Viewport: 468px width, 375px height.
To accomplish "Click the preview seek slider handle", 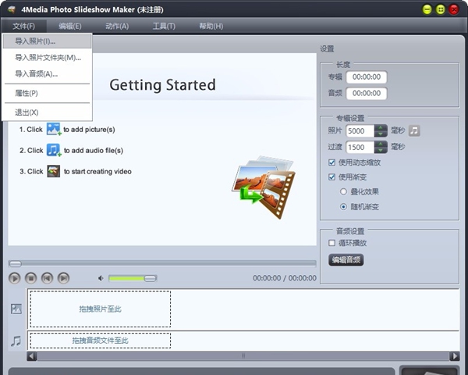I will 16,264.
